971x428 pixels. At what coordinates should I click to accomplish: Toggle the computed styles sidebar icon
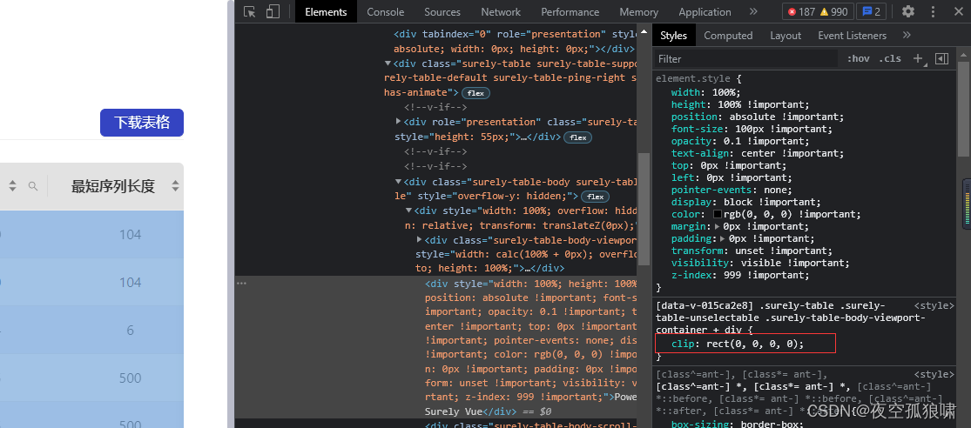tap(942, 59)
